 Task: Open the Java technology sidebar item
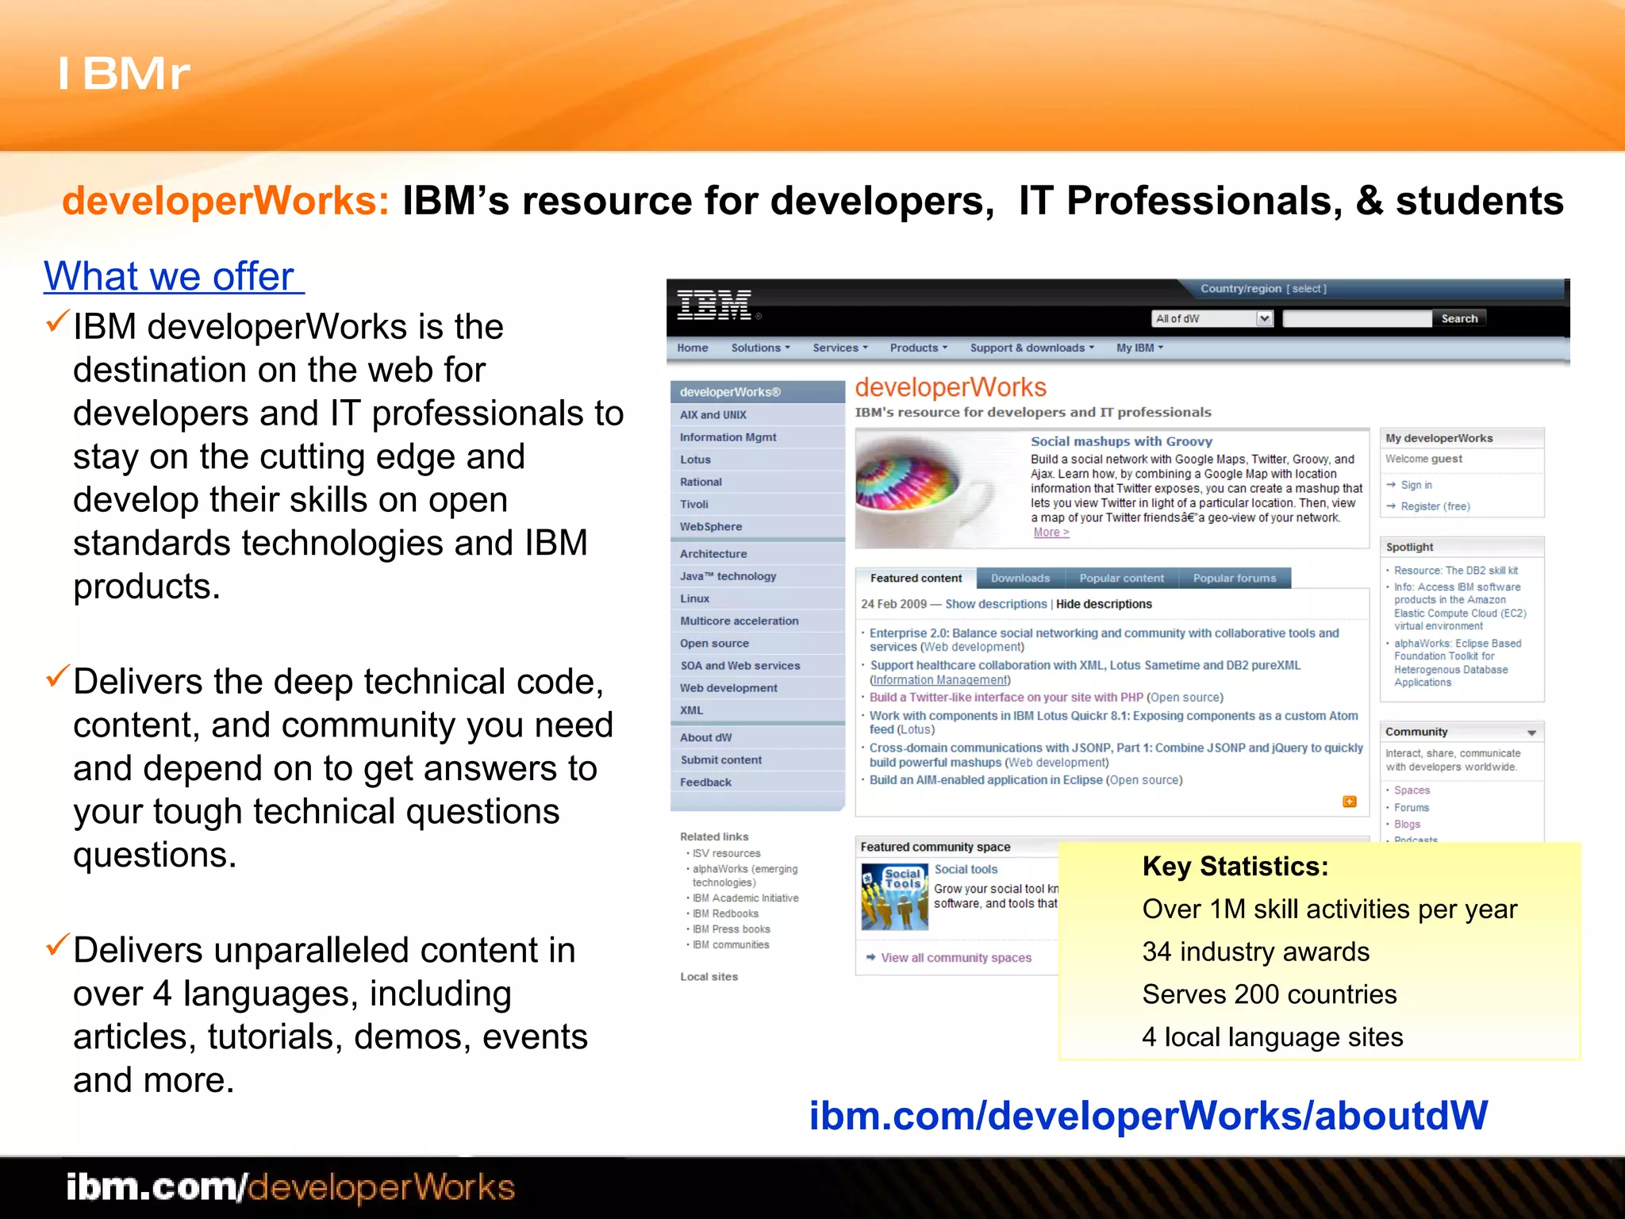click(x=728, y=576)
